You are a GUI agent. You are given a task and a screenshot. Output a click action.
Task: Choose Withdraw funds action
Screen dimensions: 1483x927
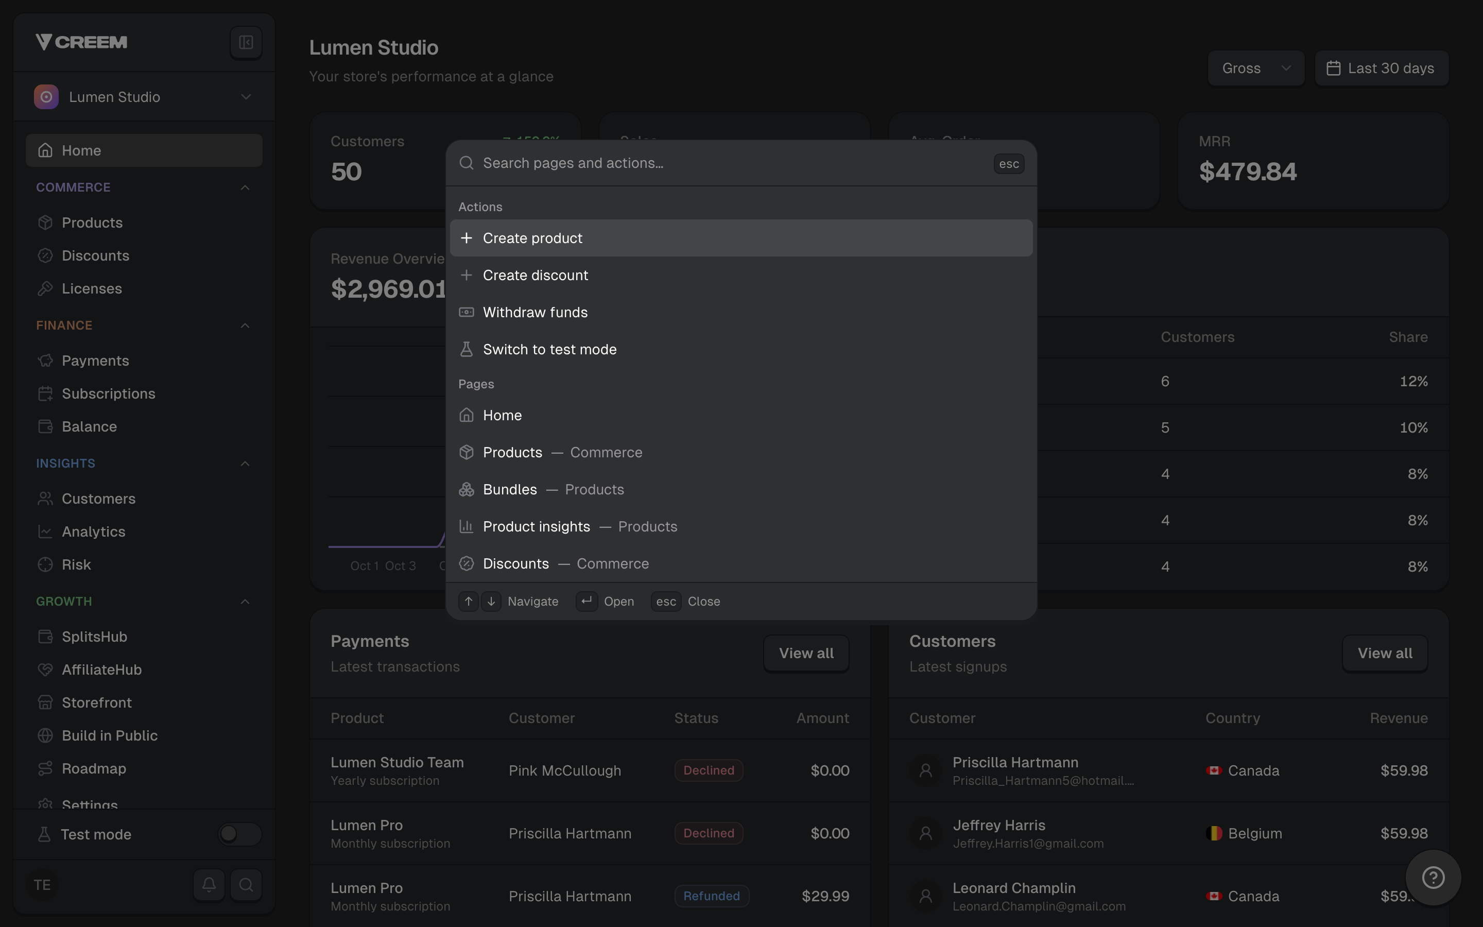(x=741, y=312)
